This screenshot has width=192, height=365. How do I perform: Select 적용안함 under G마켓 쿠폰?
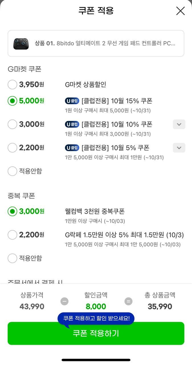click(x=13, y=171)
